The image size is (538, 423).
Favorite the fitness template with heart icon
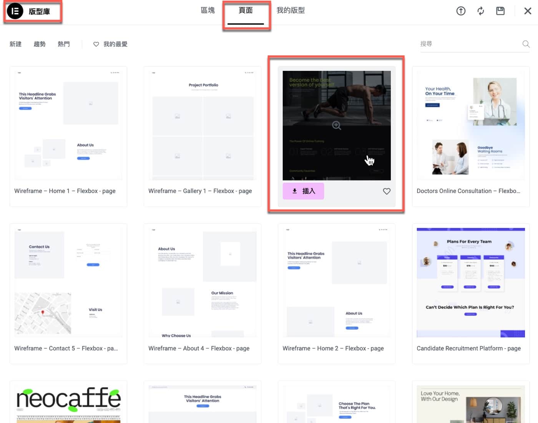387,191
